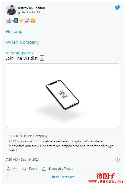Click the Reply label

(x=33, y=169)
